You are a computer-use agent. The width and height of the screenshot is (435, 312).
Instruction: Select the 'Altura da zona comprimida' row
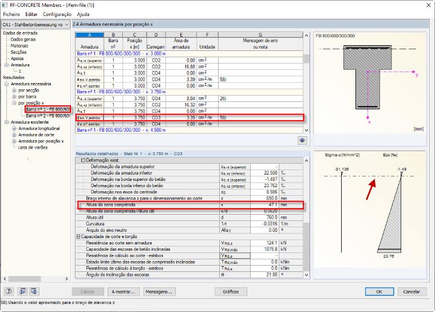pos(189,205)
